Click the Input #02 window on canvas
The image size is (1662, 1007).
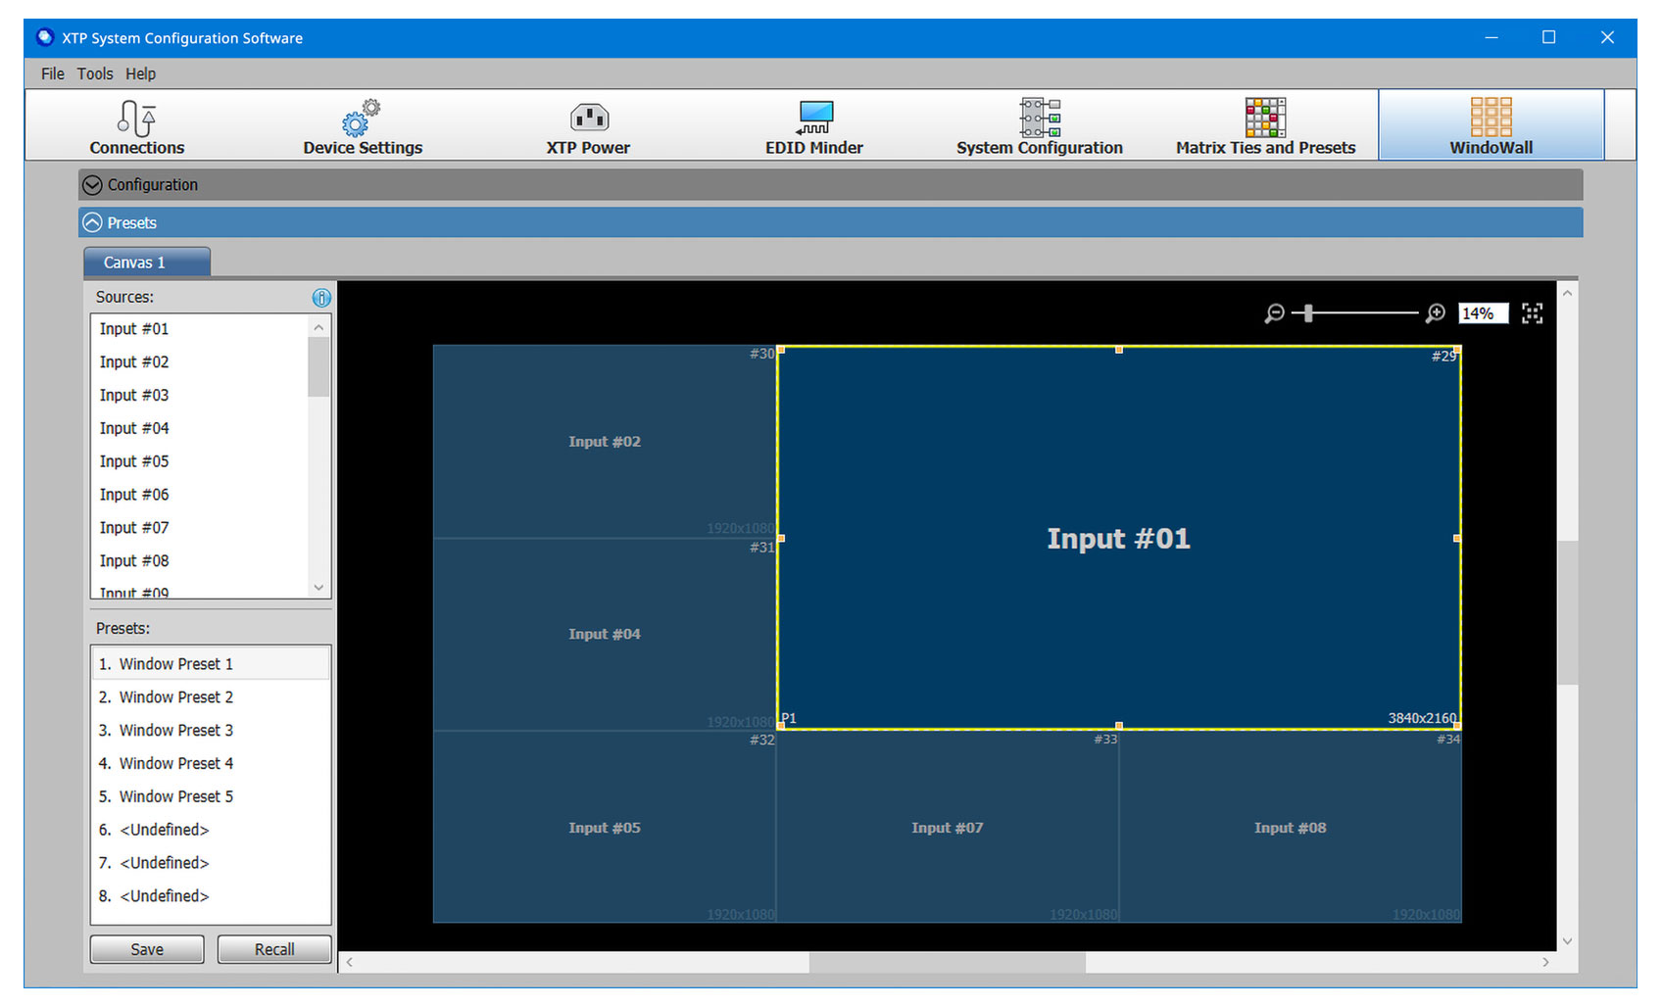coord(605,442)
